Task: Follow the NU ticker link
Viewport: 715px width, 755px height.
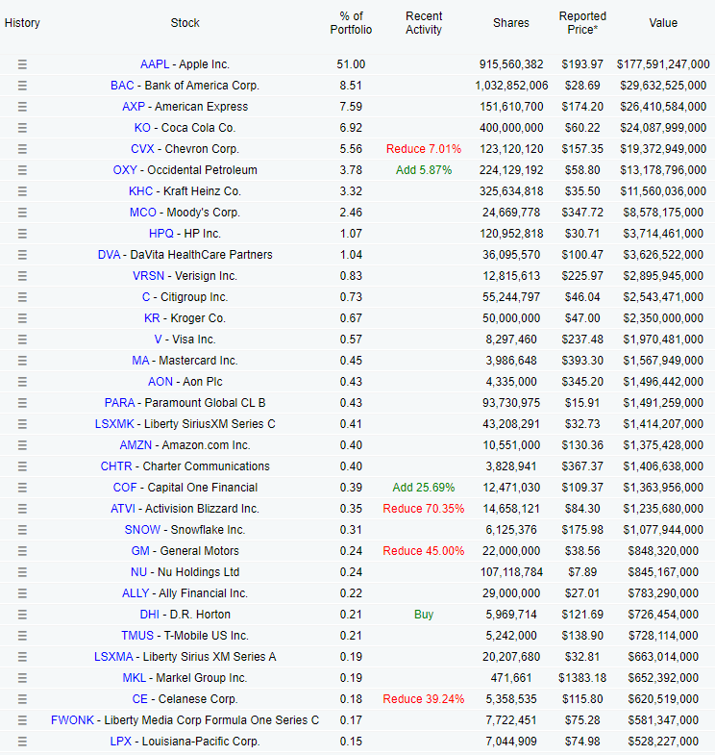Action: tap(138, 572)
